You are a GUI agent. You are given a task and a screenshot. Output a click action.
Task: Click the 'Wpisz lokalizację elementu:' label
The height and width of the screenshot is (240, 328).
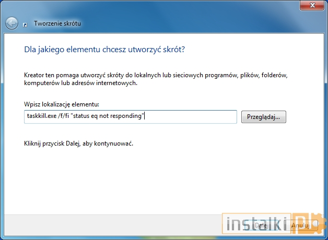pos(61,105)
